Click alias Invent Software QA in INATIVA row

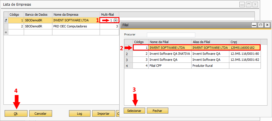tap(210, 54)
